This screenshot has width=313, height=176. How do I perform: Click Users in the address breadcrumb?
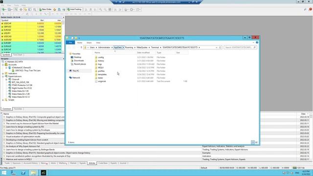(x=92, y=47)
